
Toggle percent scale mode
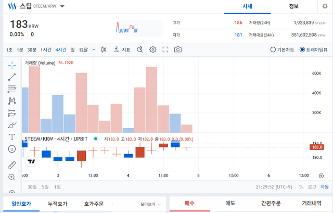301,187
